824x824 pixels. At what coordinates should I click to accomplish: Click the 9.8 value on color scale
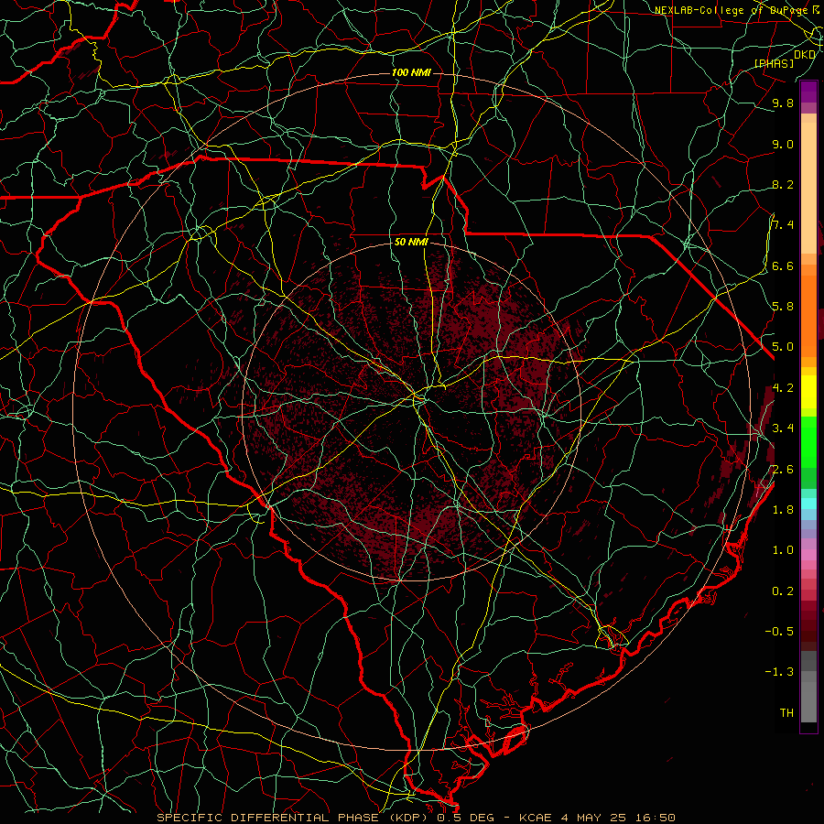point(783,103)
